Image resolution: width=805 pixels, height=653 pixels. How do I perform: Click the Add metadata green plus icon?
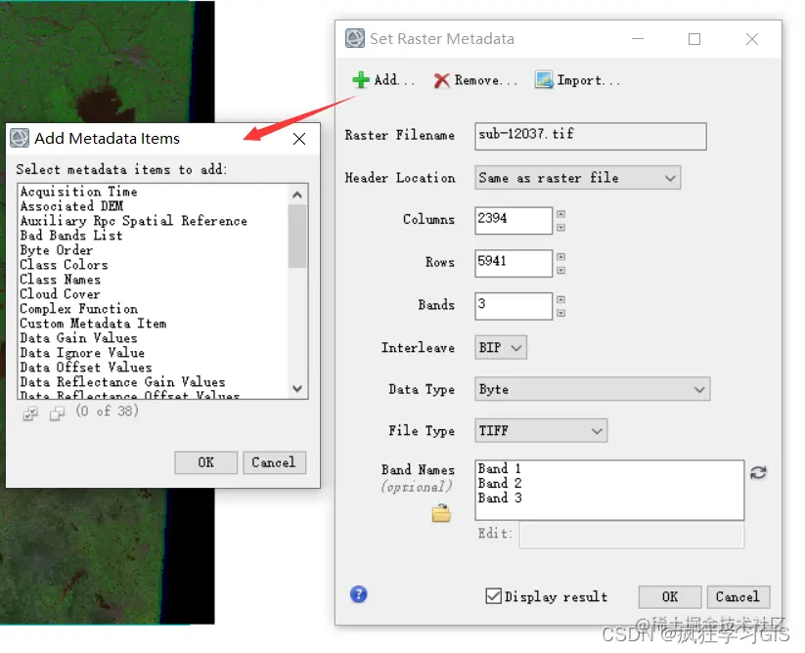360,80
